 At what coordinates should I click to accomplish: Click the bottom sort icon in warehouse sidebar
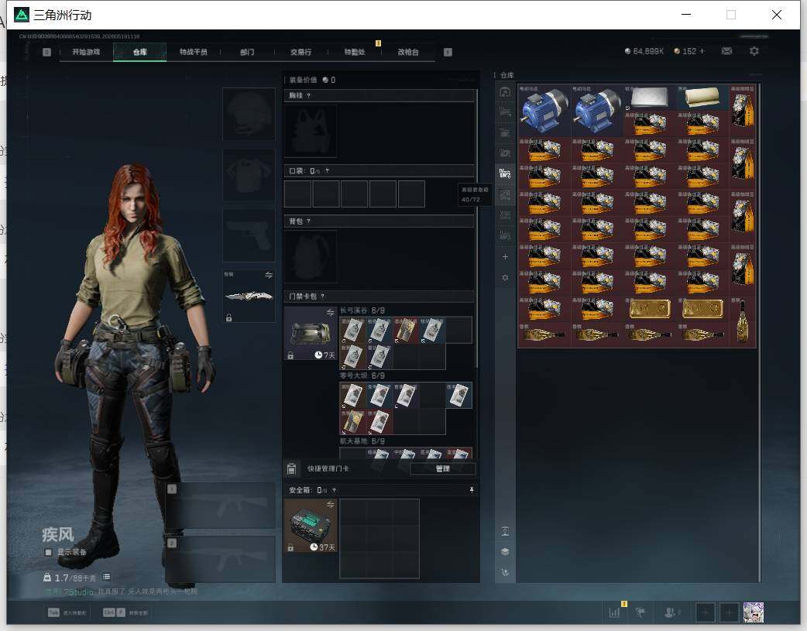505,572
